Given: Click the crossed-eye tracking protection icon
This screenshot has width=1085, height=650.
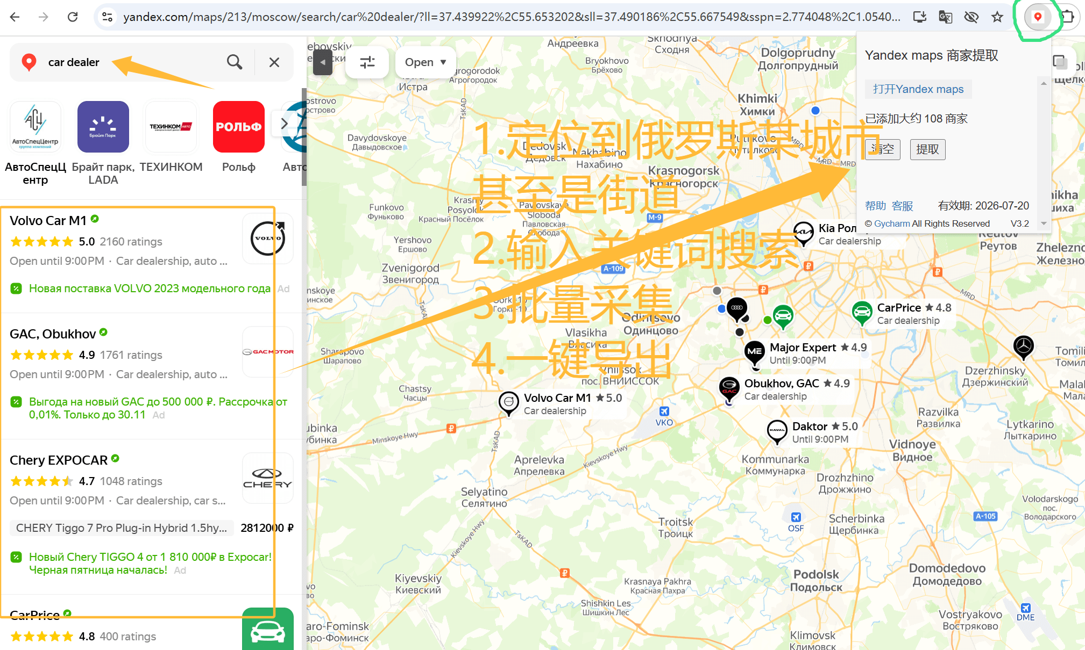Looking at the screenshot, I should [x=971, y=17].
